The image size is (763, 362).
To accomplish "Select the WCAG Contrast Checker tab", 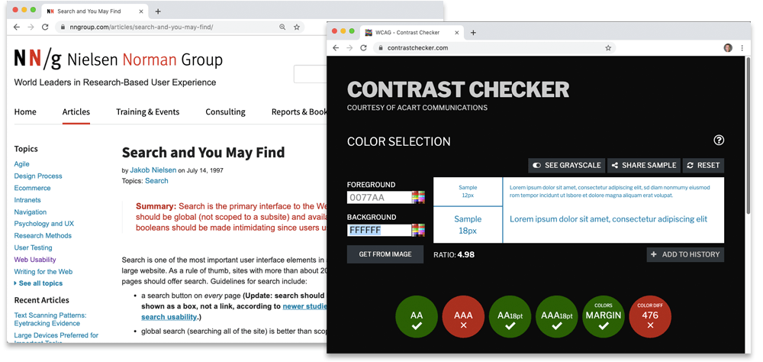I will tap(411, 33).
